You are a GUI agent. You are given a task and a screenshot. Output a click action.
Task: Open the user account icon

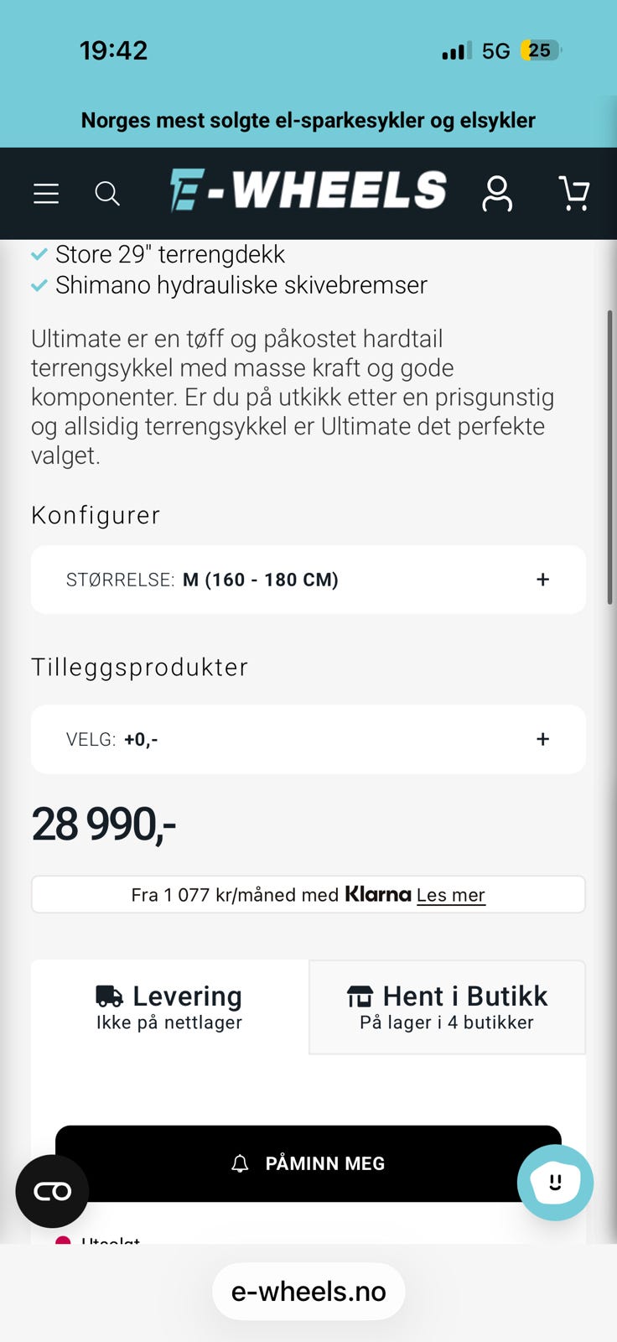click(x=497, y=194)
